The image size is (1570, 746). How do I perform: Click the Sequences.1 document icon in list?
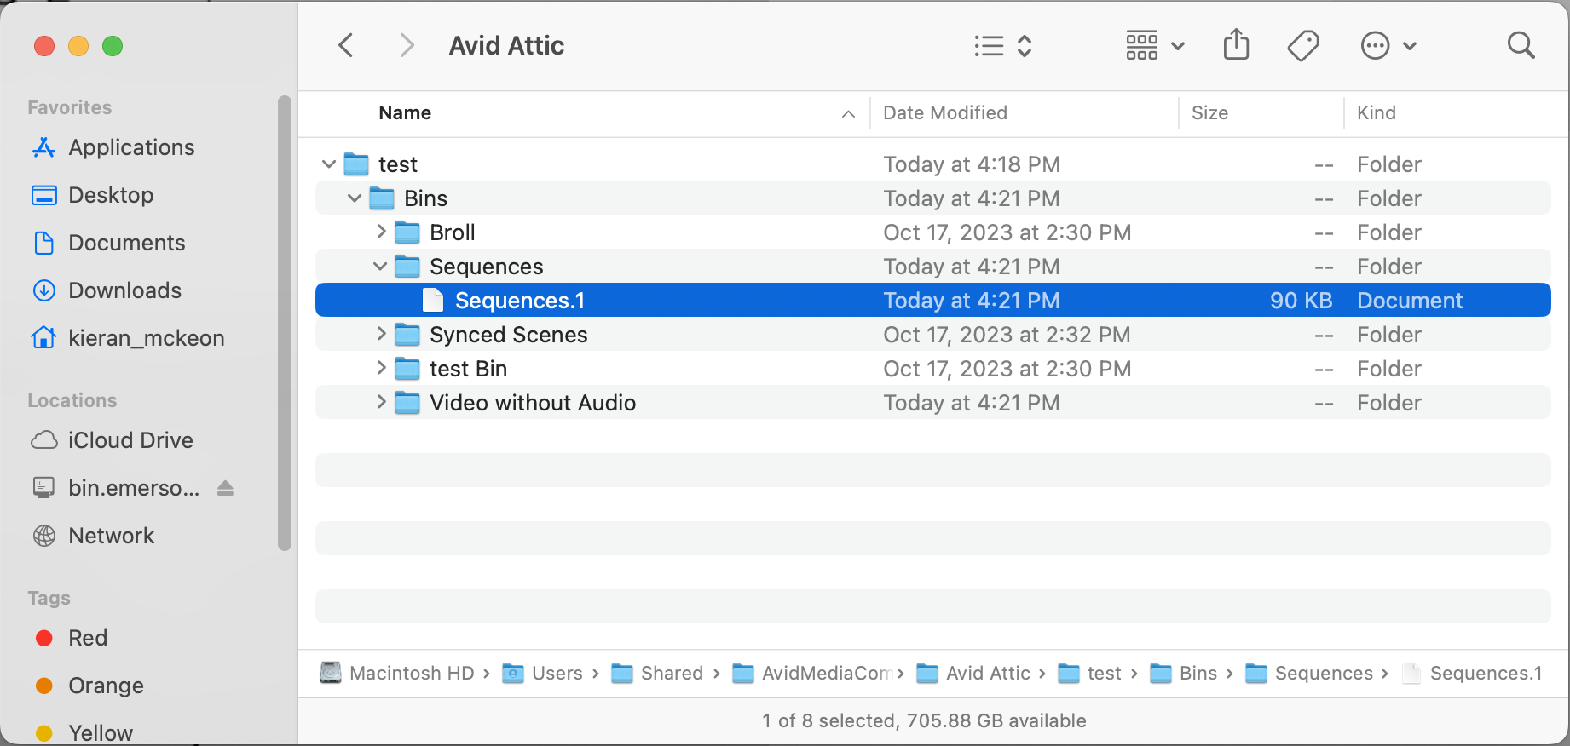(433, 300)
